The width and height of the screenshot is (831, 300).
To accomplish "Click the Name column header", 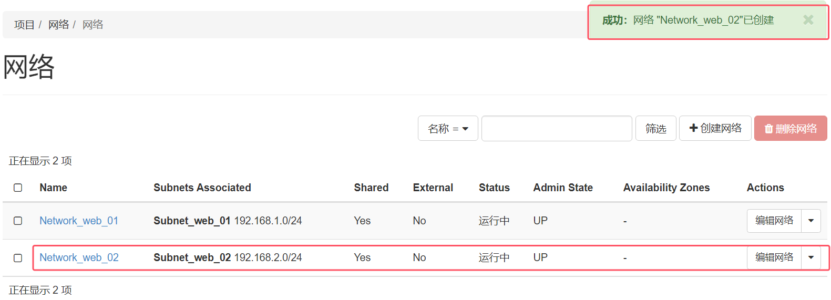I will [x=53, y=188].
